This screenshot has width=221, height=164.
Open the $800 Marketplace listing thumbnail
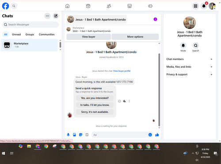(x=69, y=29)
